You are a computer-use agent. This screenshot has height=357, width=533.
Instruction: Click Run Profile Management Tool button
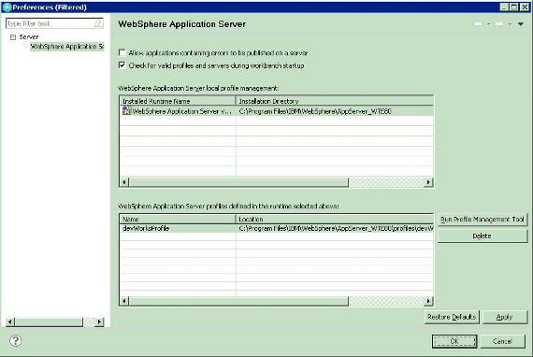[483, 219]
